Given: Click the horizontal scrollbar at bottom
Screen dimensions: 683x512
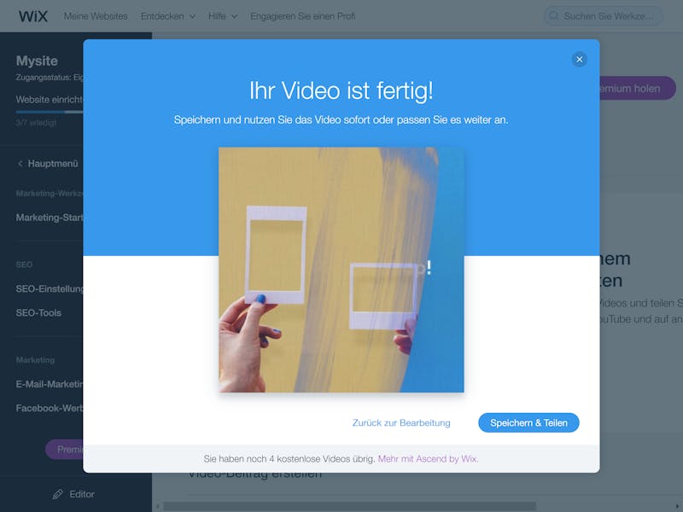Looking at the screenshot, I should 349,506.
